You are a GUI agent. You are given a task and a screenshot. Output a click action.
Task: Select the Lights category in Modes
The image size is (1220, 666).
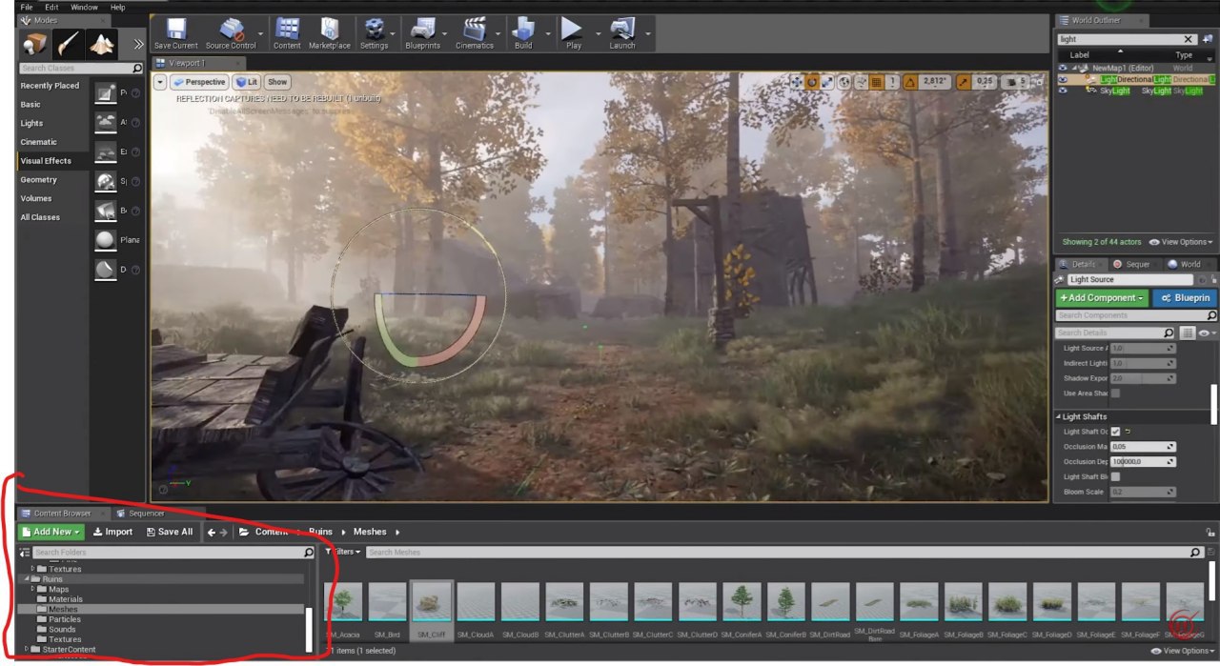[31, 123]
